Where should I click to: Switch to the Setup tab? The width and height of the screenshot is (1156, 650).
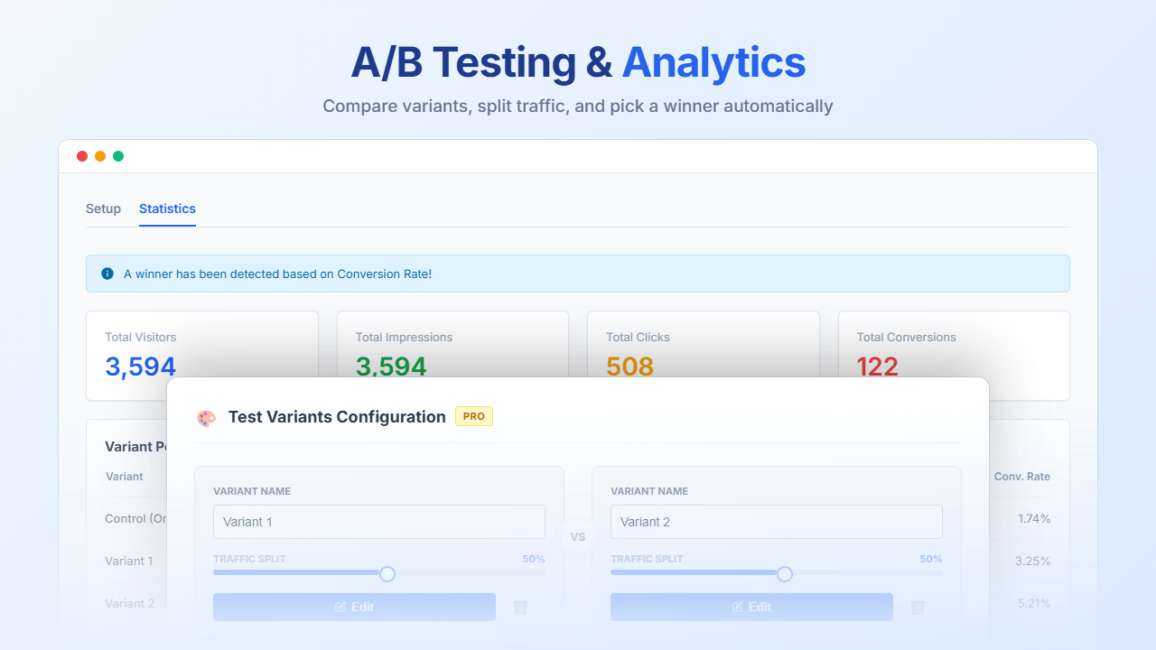click(x=103, y=209)
